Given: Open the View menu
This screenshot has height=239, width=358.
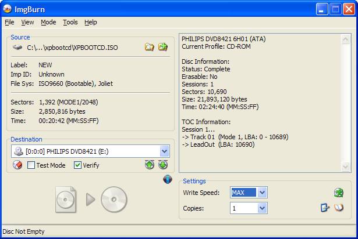Looking at the screenshot, I should click(27, 22).
